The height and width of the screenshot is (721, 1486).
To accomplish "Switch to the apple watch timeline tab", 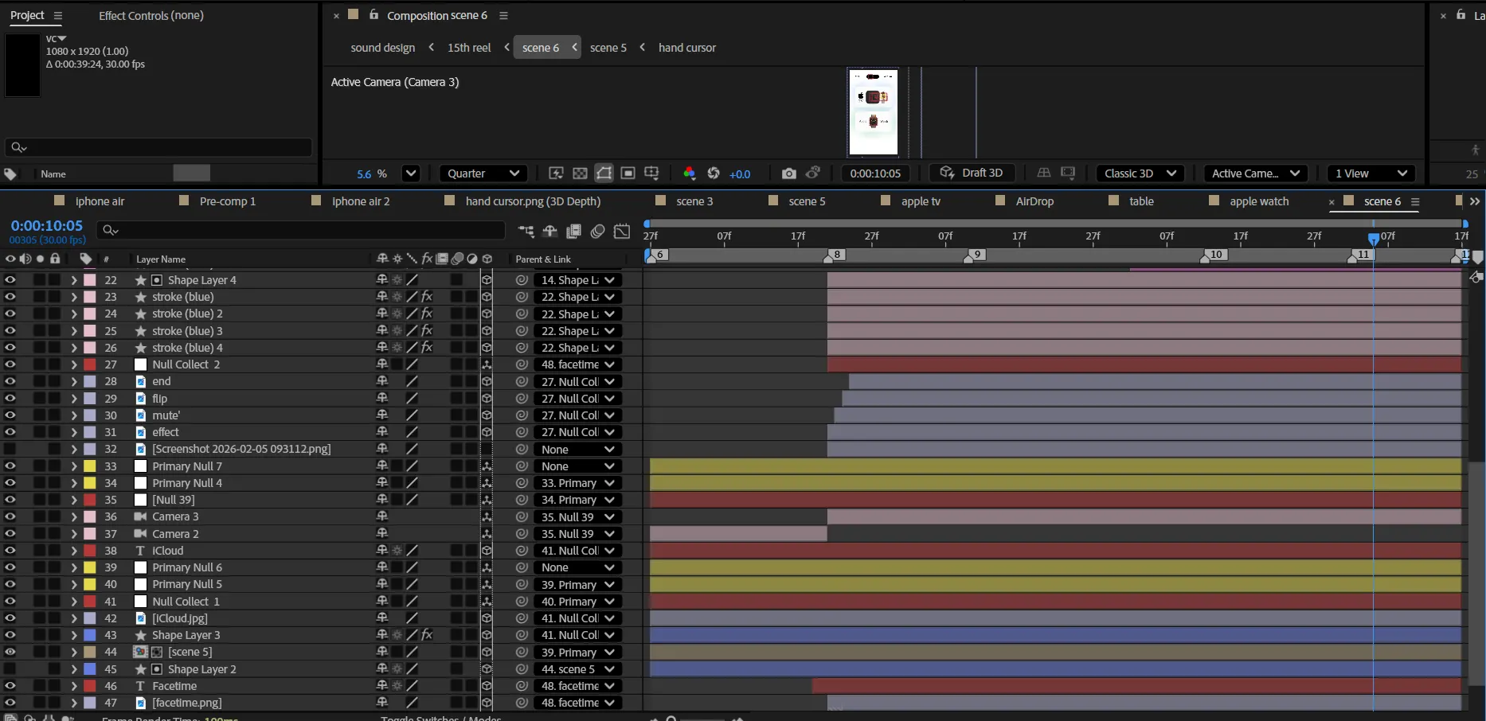I will pyautogui.click(x=1258, y=201).
